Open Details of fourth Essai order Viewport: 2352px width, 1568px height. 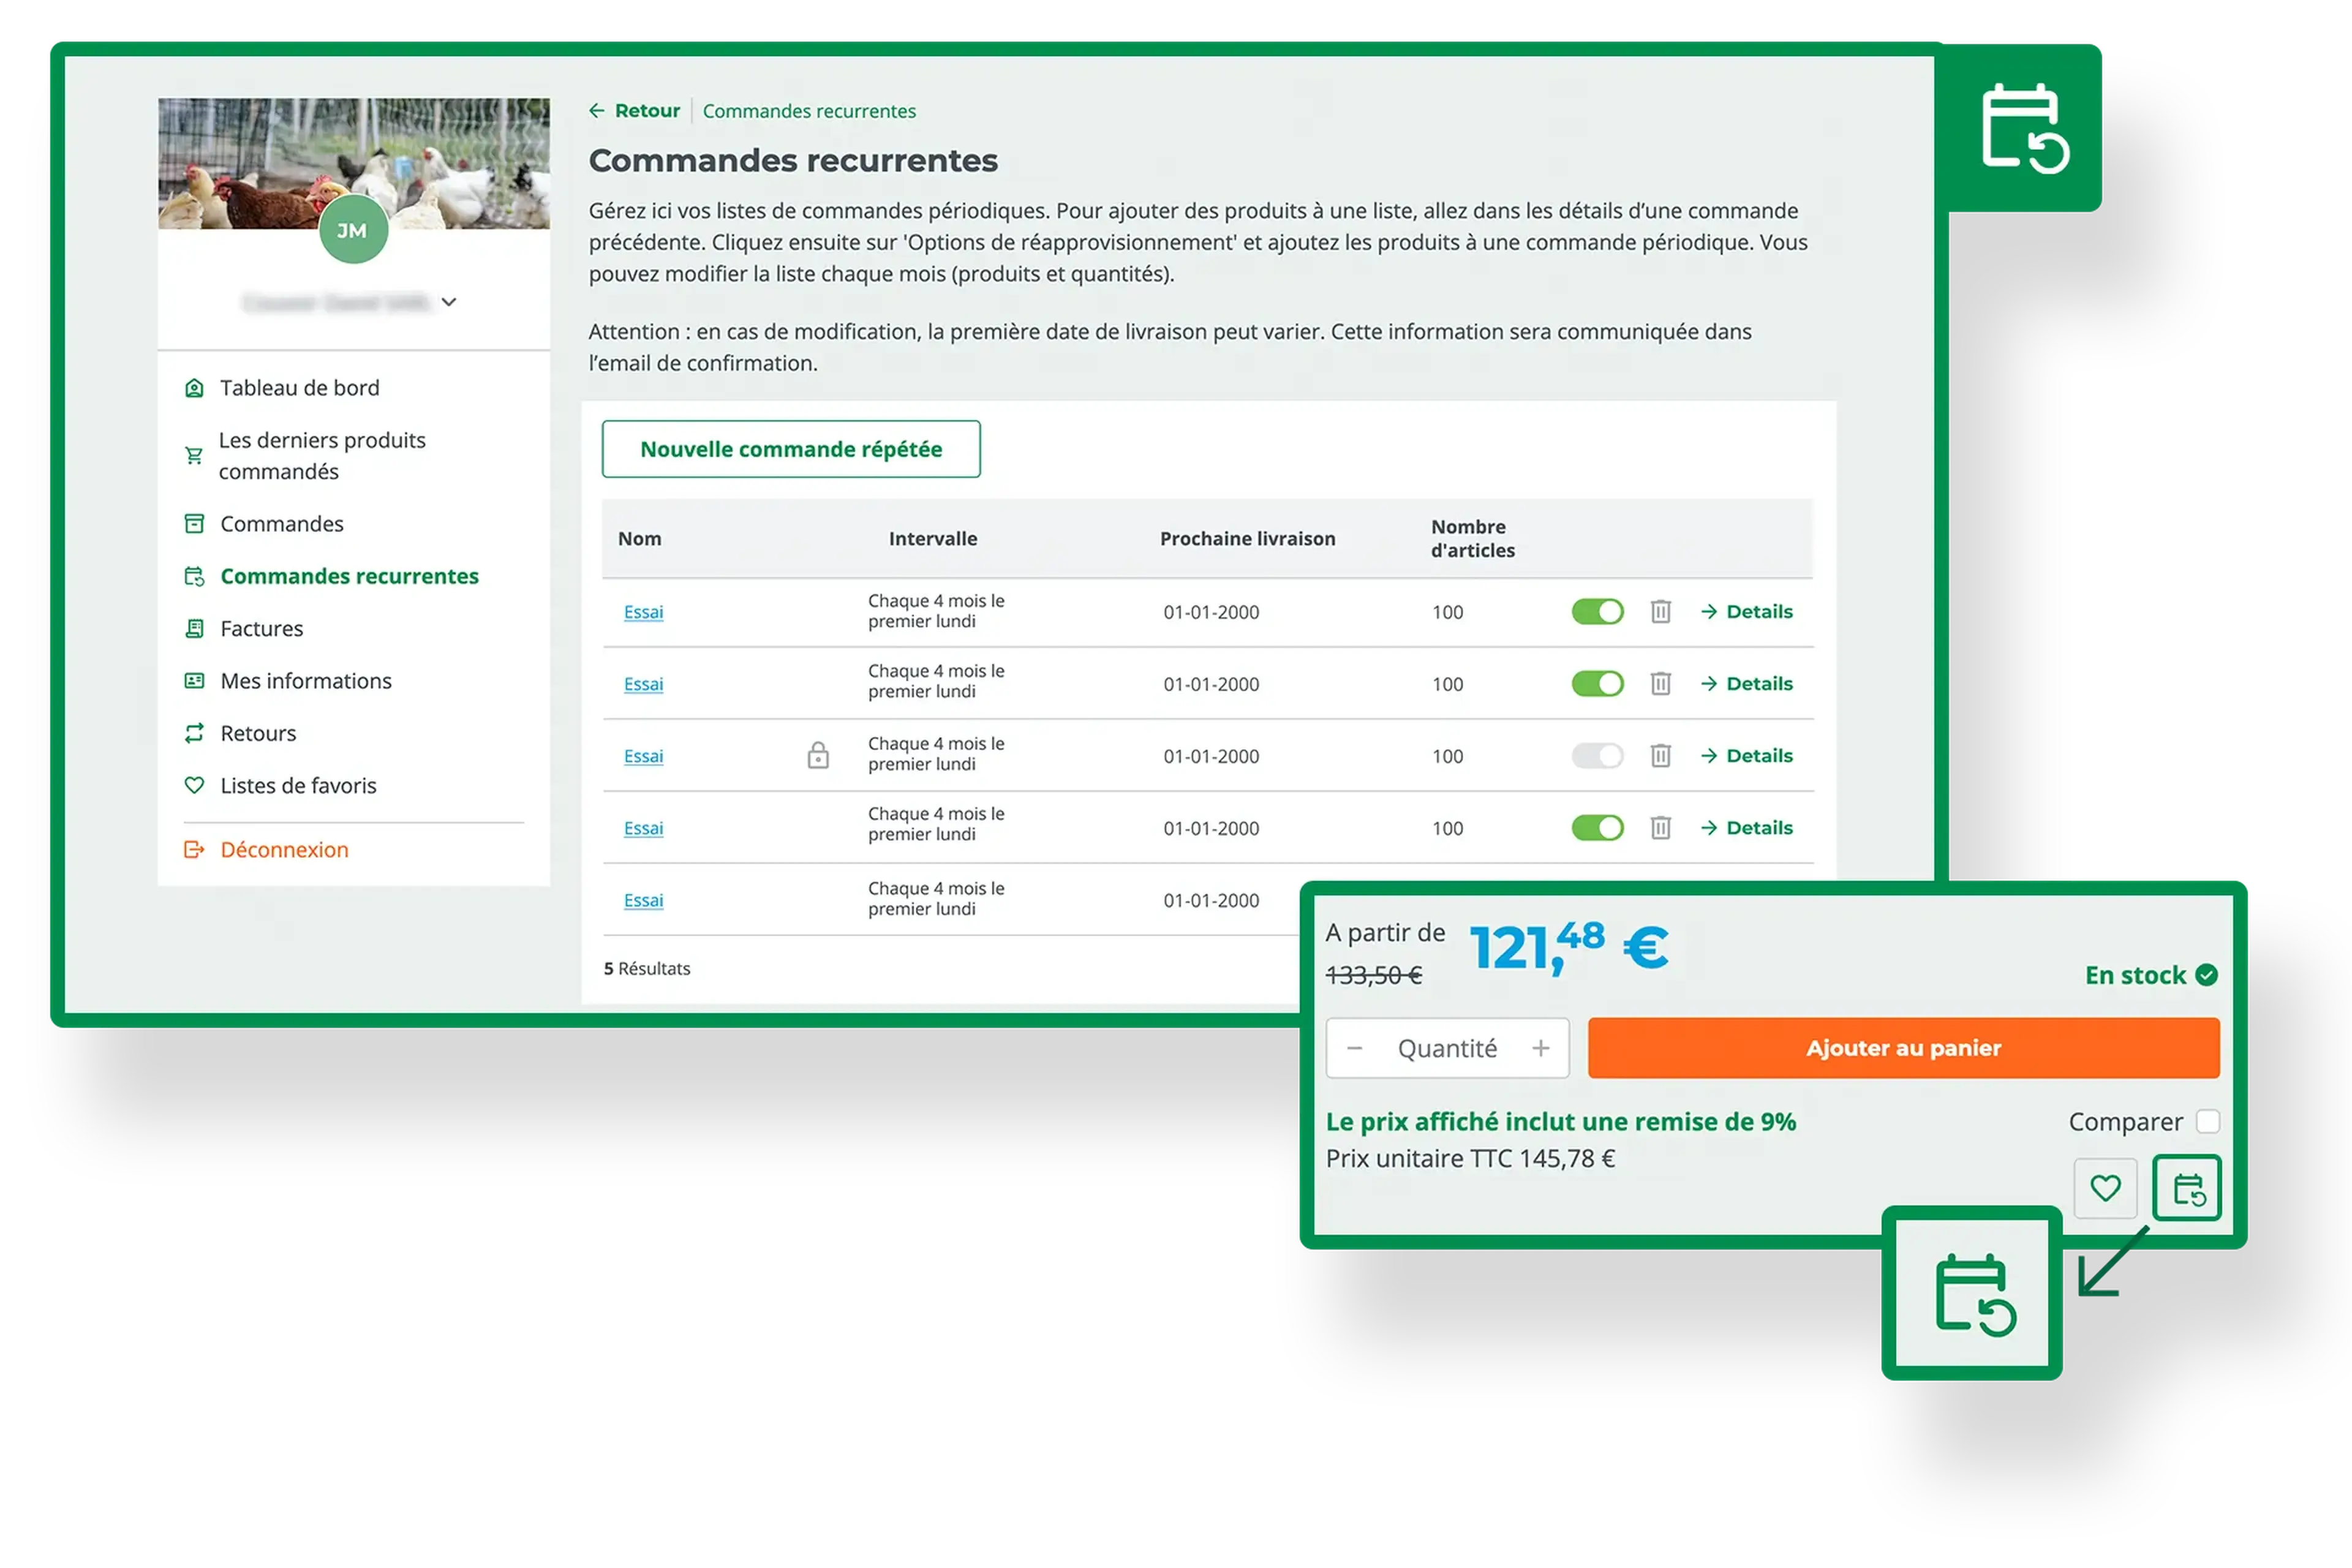click(x=1747, y=827)
